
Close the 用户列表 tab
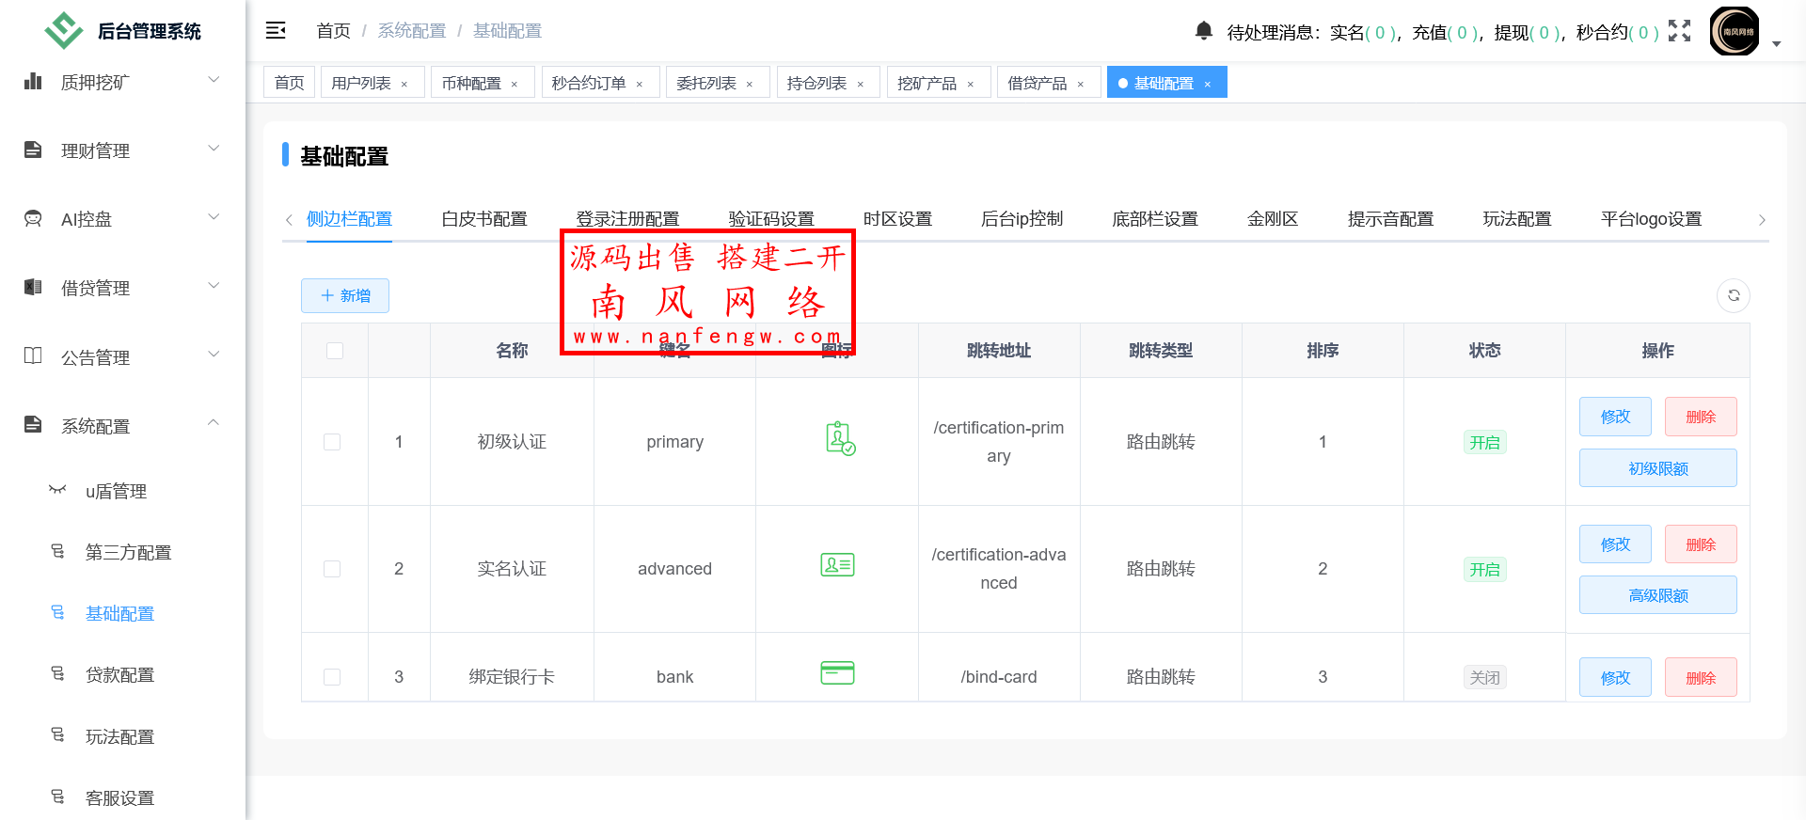tap(404, 84)
